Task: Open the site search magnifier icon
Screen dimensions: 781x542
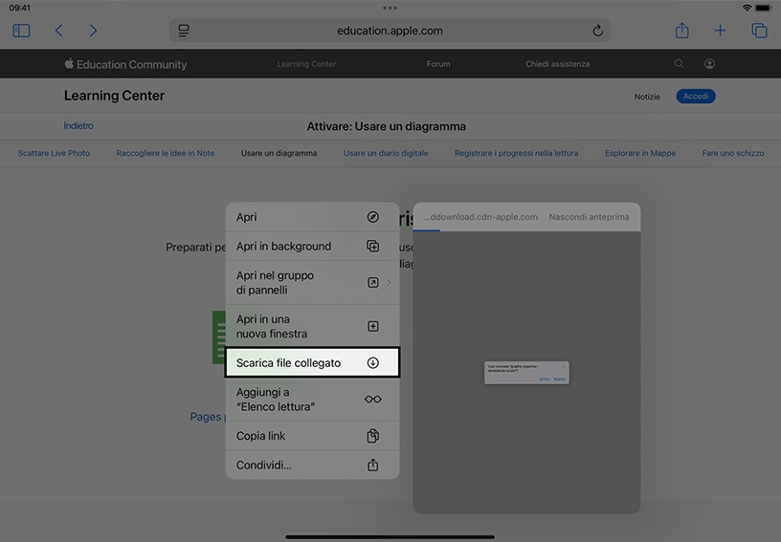Action: tap(679, 64)
